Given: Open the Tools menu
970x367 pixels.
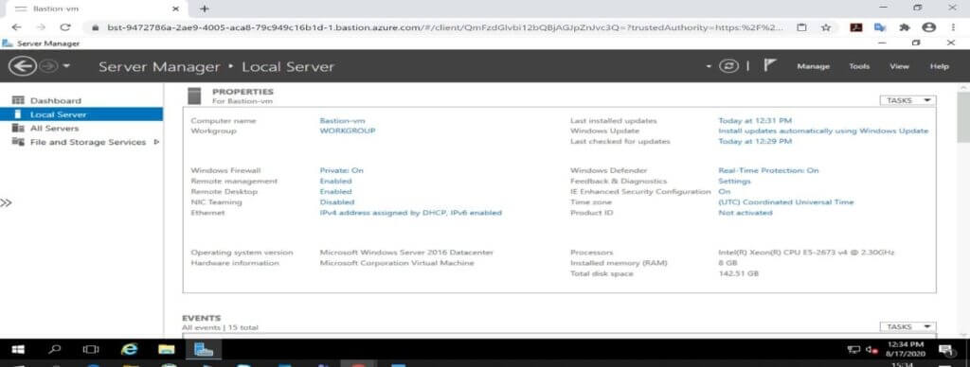Looking at the screenshot, I should point(858,67).
